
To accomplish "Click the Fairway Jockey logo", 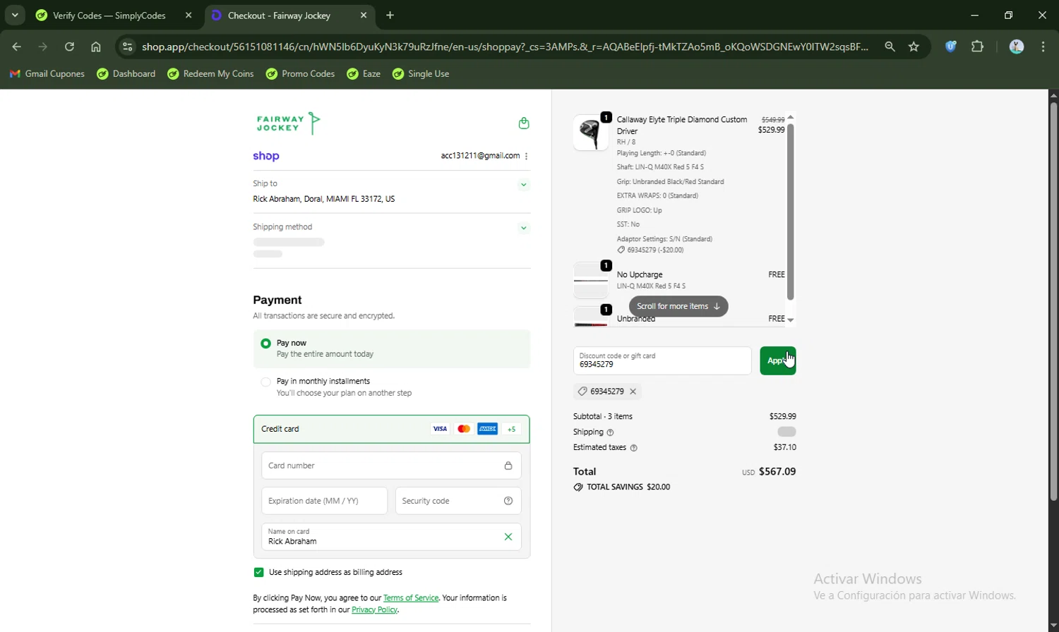I will (x=289, y=123).
